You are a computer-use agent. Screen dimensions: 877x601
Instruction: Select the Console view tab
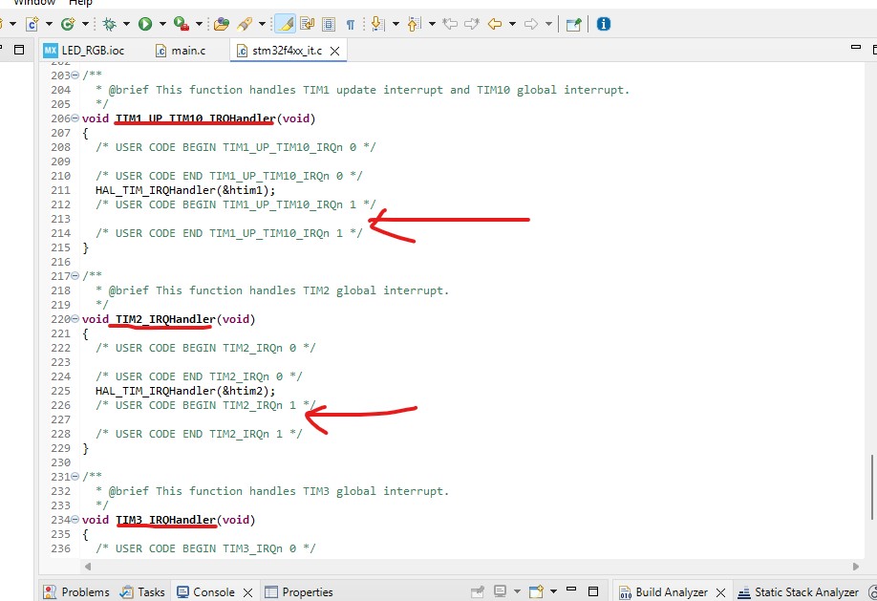(205, 592)
